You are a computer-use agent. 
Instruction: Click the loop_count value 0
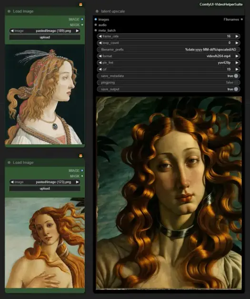230,43
